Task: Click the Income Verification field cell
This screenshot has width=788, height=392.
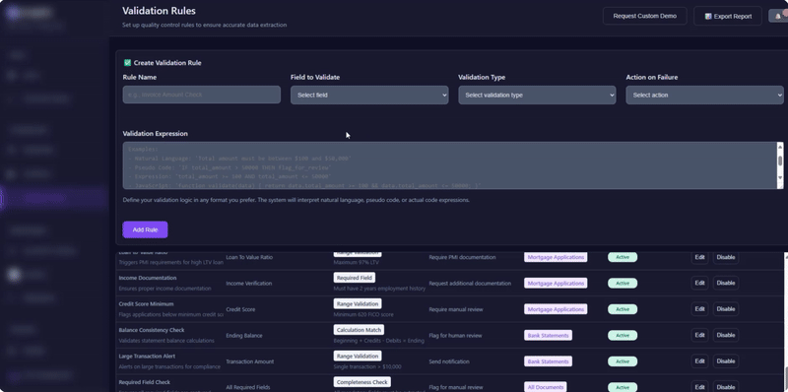Action: pos(249,284)
